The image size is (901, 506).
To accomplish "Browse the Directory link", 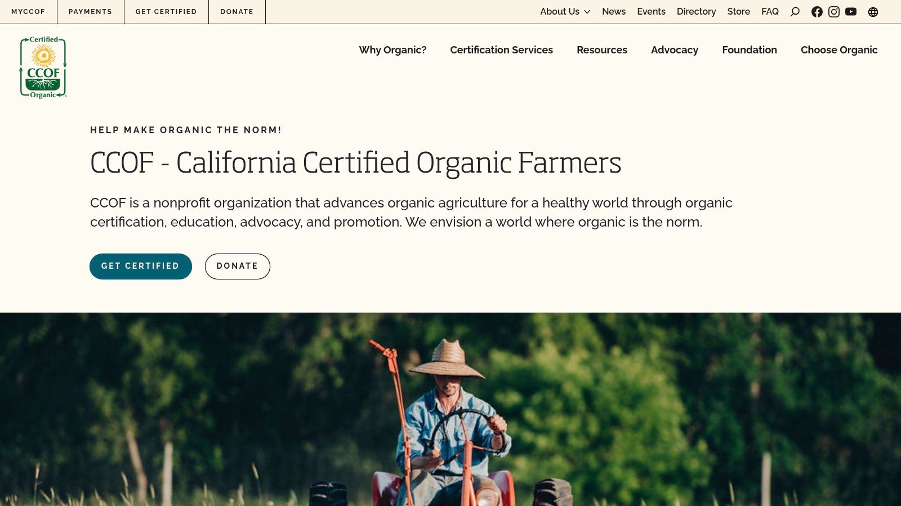I will point(696,12).
